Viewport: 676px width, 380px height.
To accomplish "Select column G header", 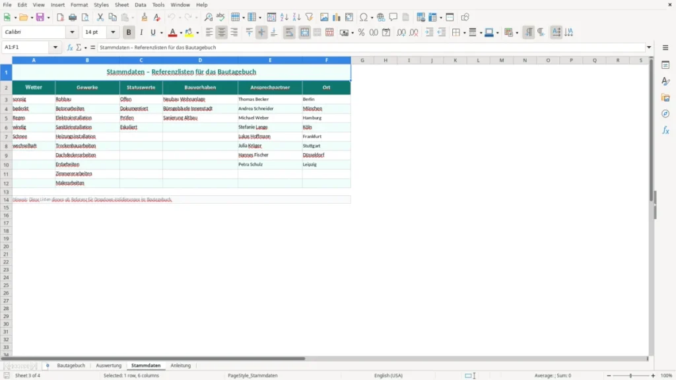I will 362,60.
